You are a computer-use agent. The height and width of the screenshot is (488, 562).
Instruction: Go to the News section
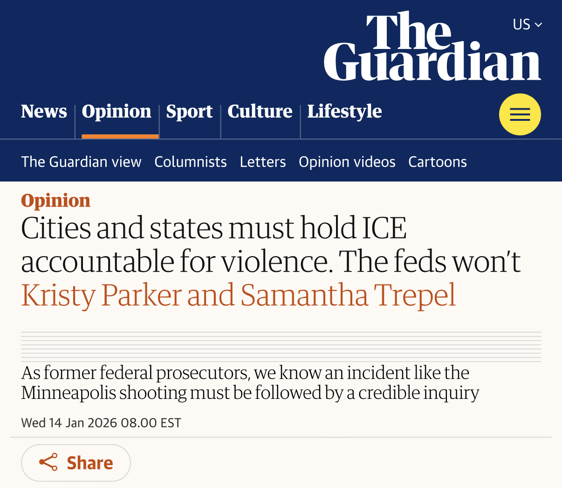[x=44, y=112]
